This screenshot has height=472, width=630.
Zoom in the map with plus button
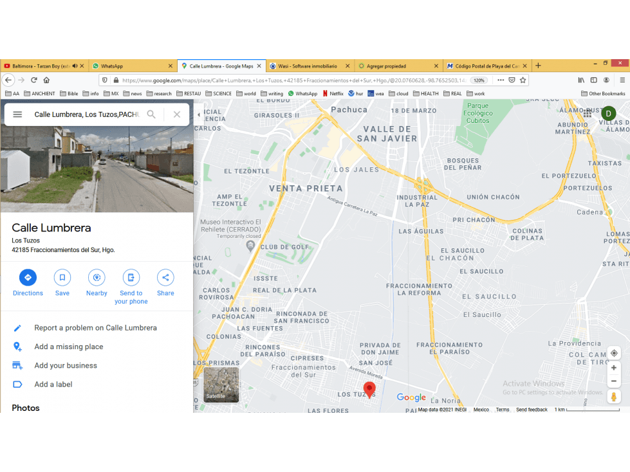click(x=614, y=368)
